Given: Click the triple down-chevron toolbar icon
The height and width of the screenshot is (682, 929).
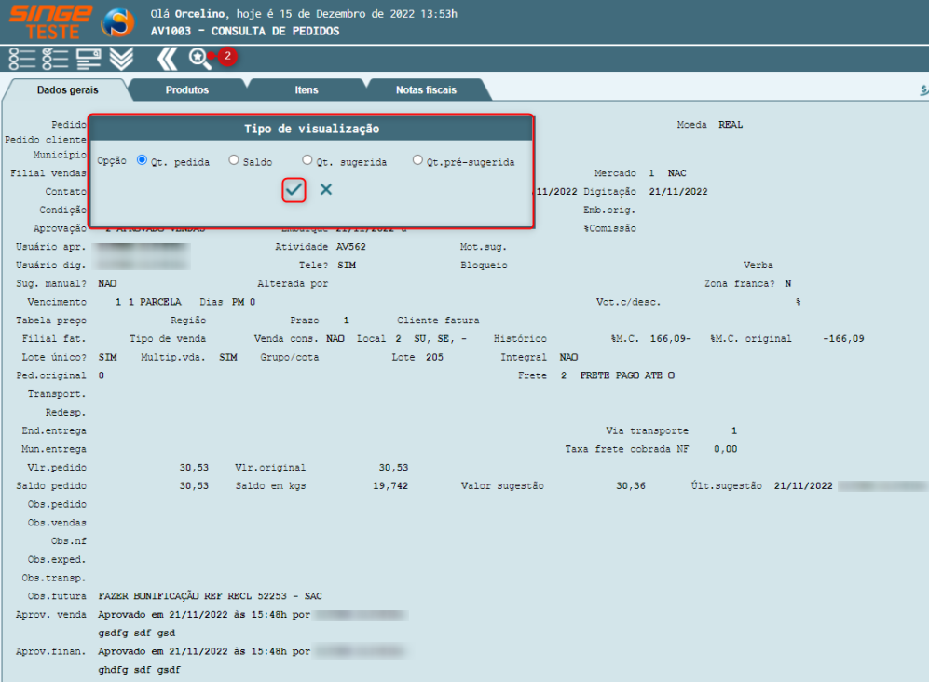Looking at the screenshot, I should pos(121,59).
